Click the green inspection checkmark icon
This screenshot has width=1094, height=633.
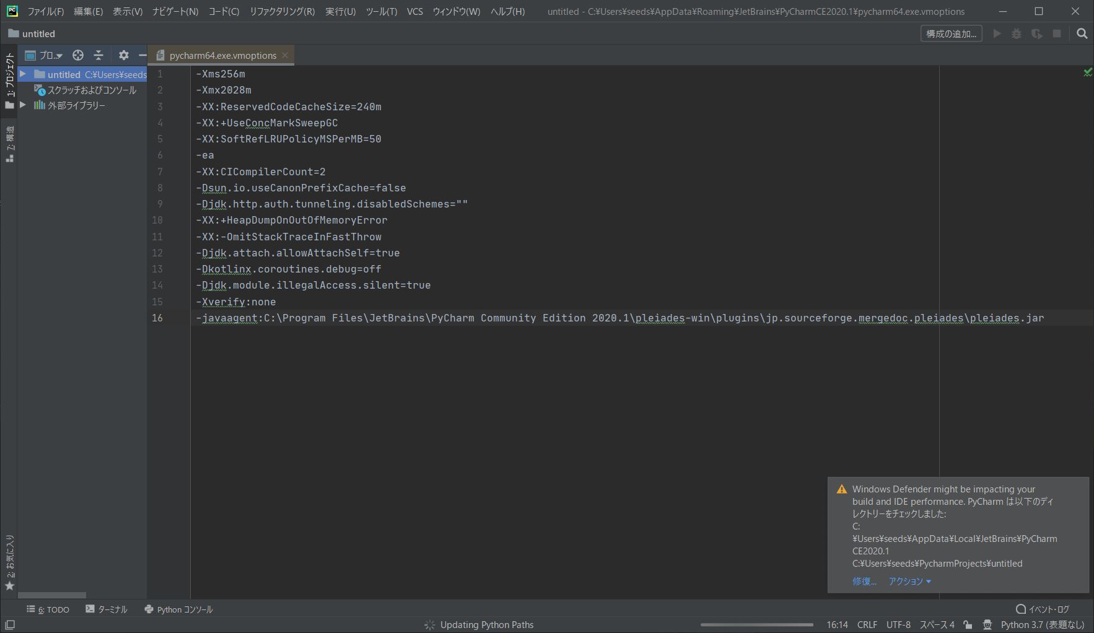point(1087,72)
